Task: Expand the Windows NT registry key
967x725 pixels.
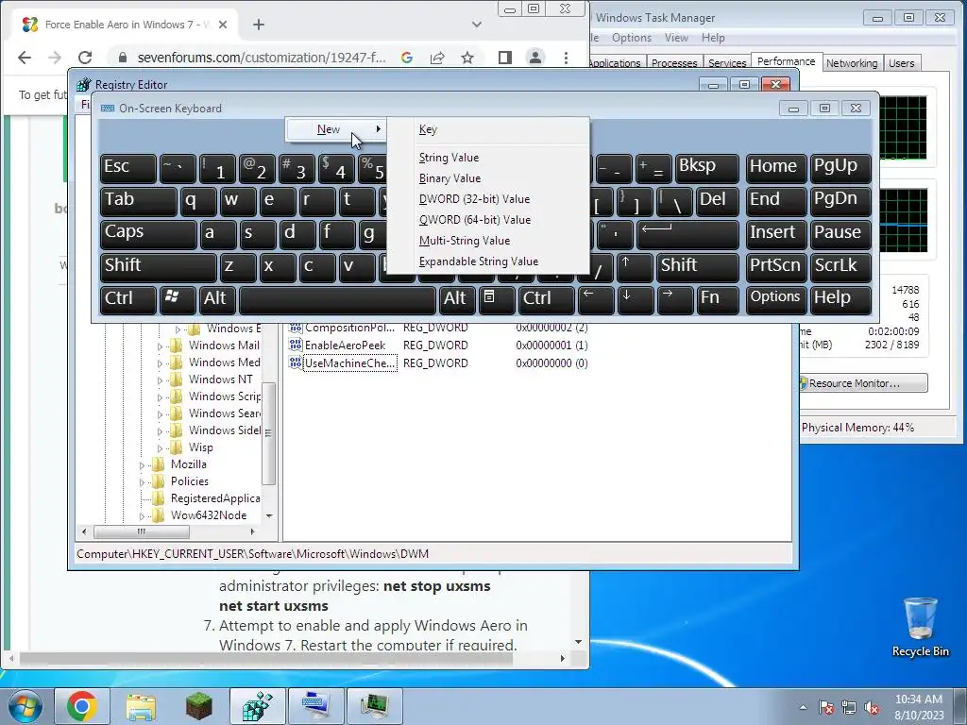Action: (160, 380)
